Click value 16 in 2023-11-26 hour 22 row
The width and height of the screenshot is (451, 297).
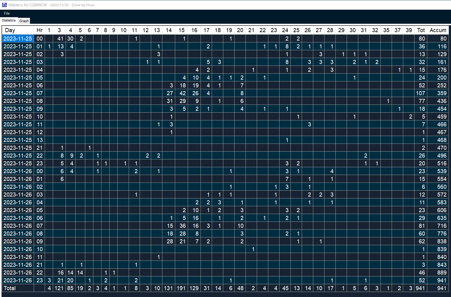pos(59,273)
